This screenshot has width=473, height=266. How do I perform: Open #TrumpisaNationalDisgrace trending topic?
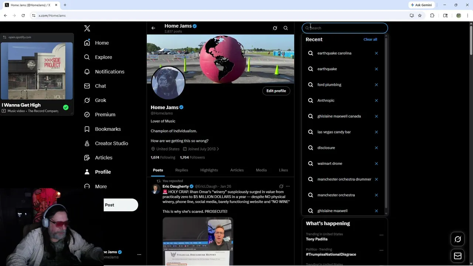pyautogui.click(x=331, y=255)
